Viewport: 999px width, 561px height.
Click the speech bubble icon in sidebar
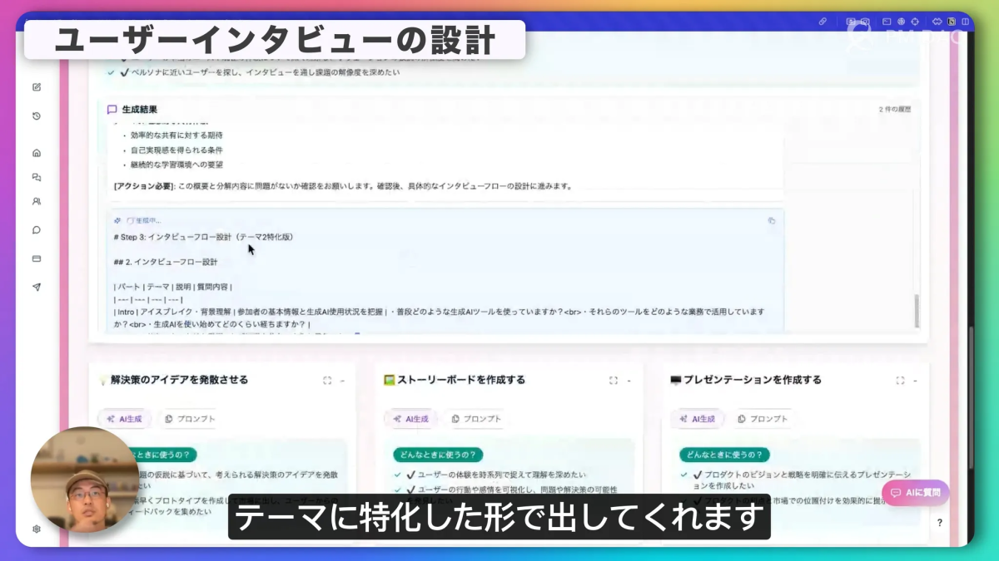[37, 230]
